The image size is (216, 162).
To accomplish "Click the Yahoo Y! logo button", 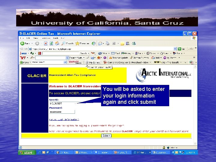I will [22, 58].
